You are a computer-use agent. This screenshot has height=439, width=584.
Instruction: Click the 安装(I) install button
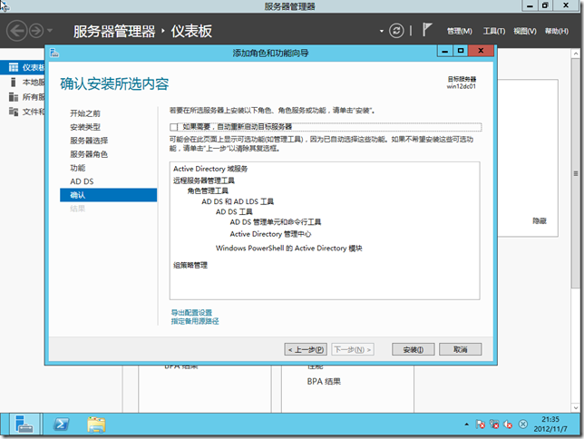[413, 349]
